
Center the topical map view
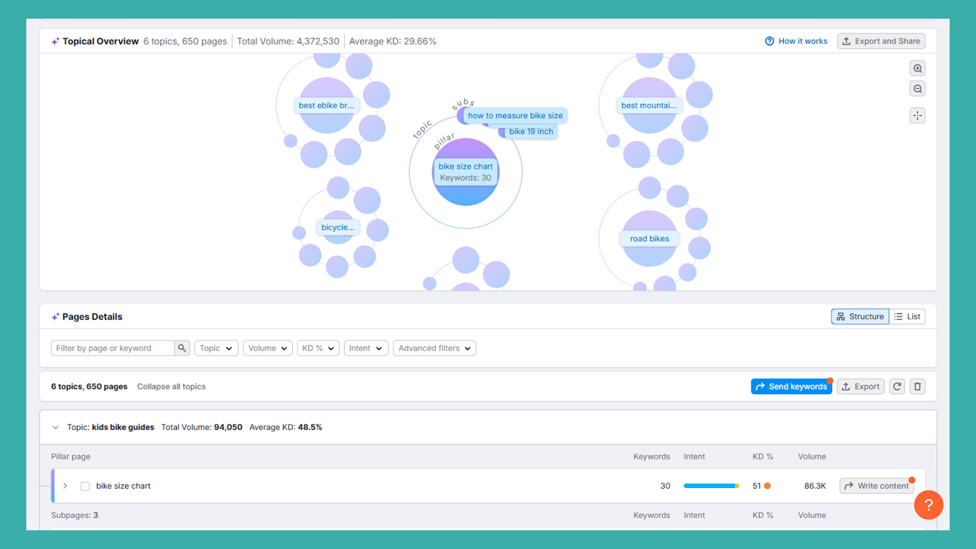(x=917, y=115)
